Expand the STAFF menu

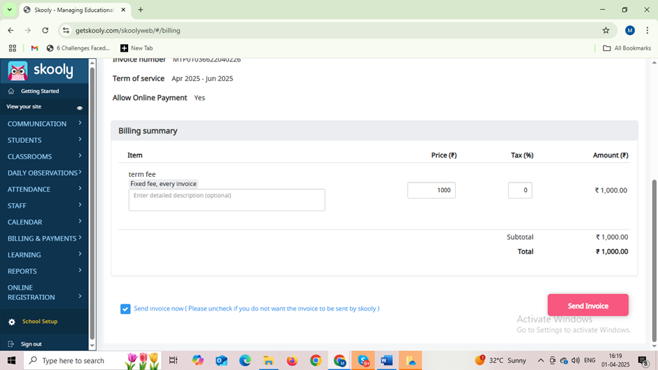tap(44, 206)
